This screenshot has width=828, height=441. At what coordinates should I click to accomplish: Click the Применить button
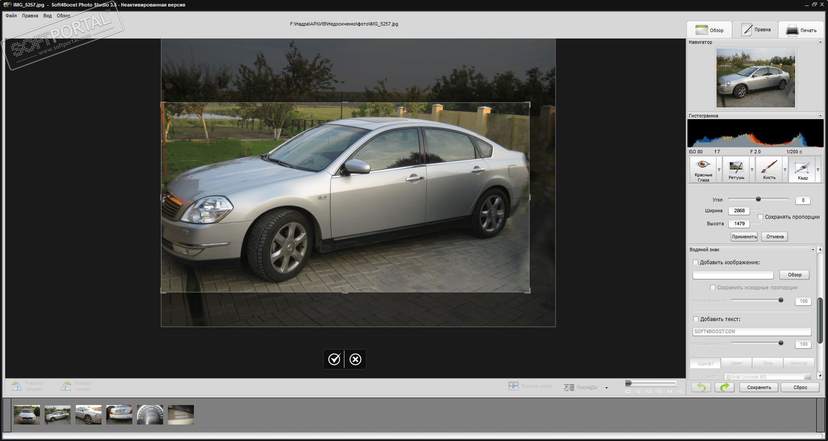pos(744,237)
